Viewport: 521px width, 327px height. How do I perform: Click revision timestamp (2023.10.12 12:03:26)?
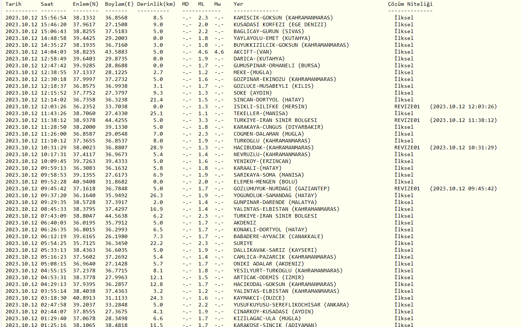(x=463, y=106)
